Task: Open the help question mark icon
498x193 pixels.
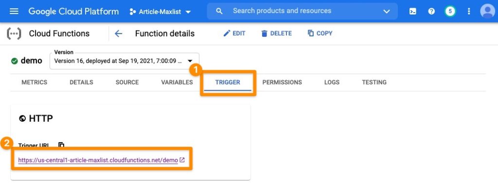Action: (x=431, y=12)
